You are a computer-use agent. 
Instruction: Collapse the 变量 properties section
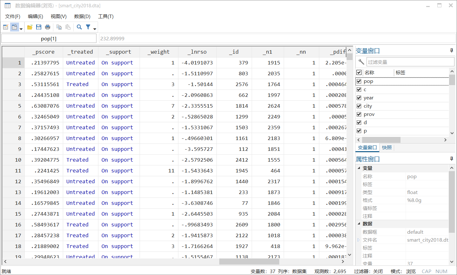[359, 168]
